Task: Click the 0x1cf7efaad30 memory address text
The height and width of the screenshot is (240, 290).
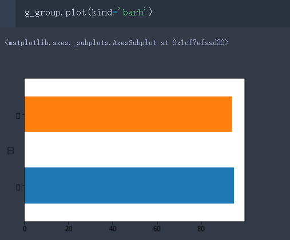Action: pyautogui.click(x=198, y=43)
